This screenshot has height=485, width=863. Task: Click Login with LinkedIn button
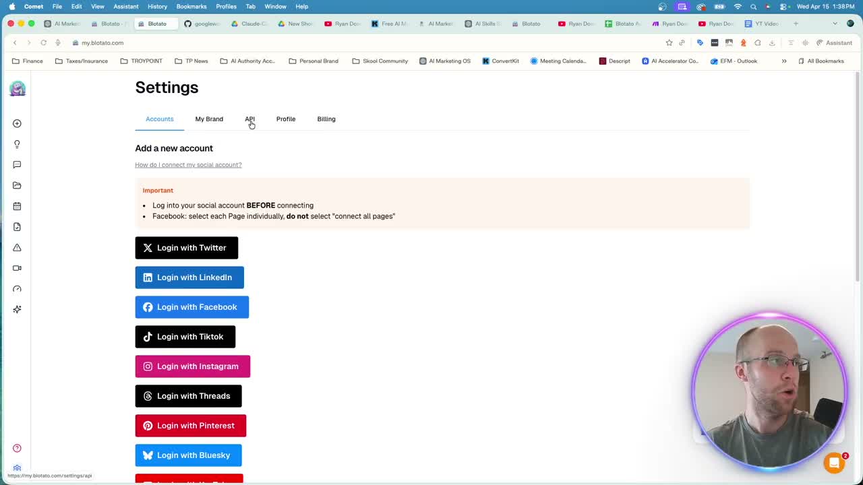[189, 278]
